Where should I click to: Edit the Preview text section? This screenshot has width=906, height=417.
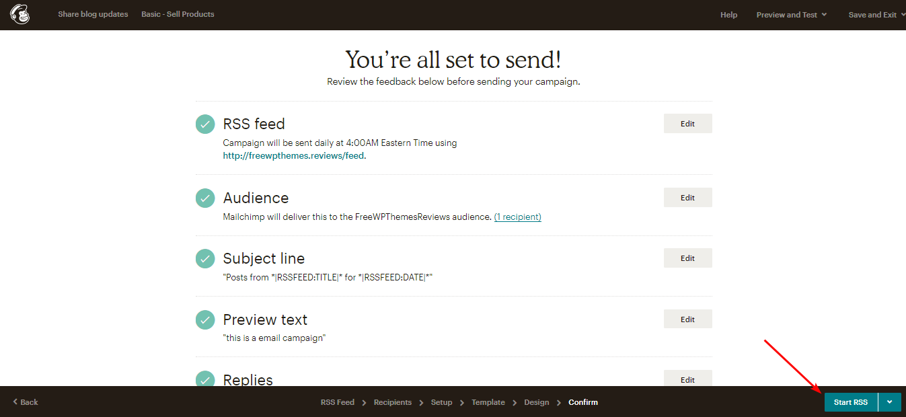(687, 319)
